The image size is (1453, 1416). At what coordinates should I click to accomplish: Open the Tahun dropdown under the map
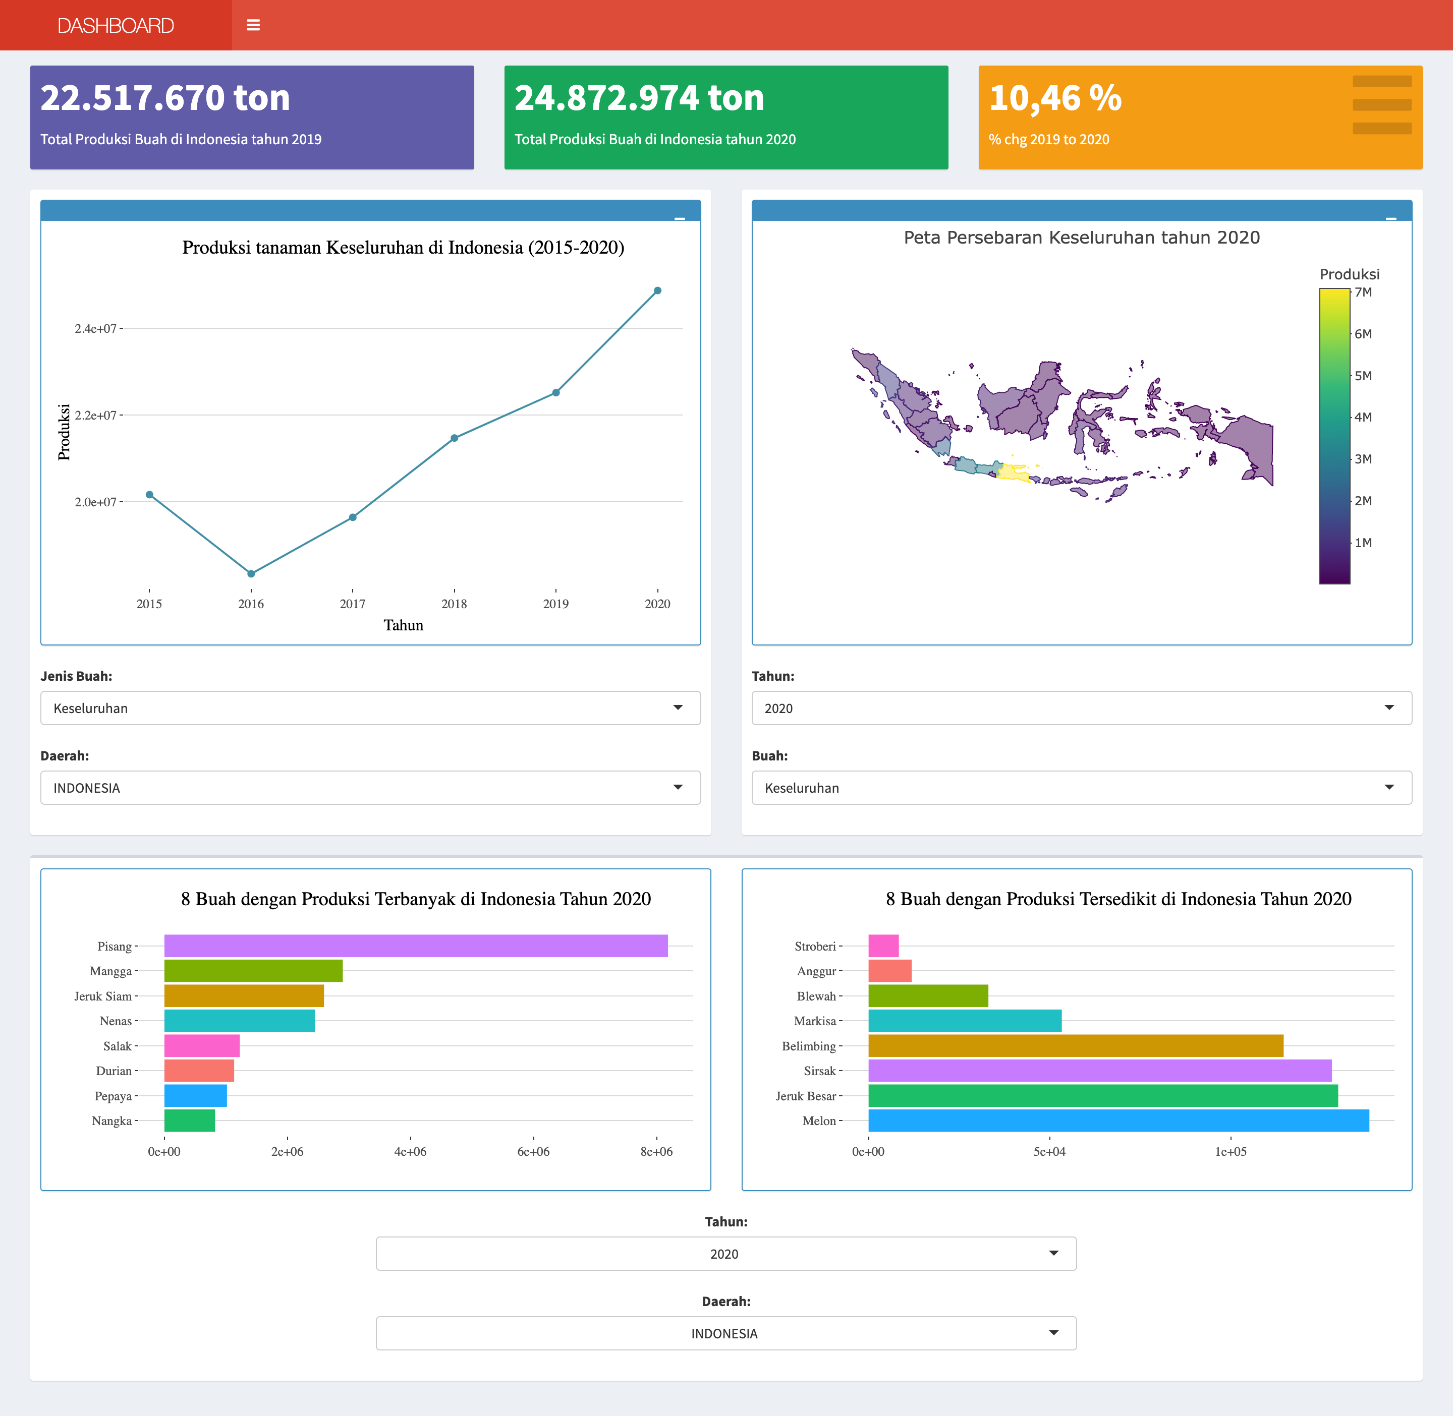click(1082, 708)
